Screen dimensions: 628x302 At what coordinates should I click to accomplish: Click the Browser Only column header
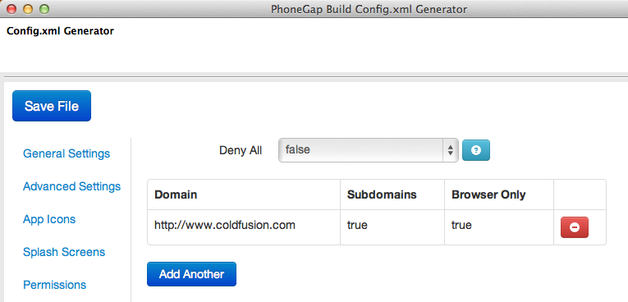click(x=488, y=194)
